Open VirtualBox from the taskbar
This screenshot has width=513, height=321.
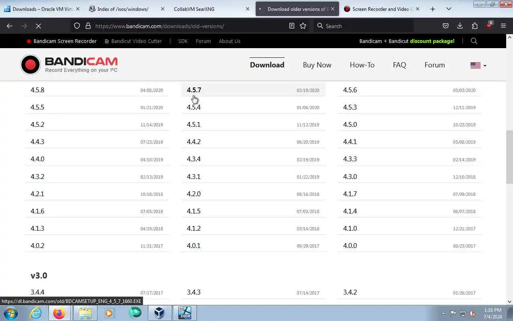160,313
